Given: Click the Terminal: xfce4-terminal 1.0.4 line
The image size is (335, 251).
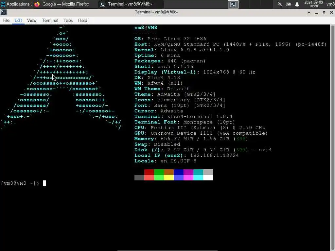Looking at the screenshot, I should pyautogui.click(x=183, y=116).
